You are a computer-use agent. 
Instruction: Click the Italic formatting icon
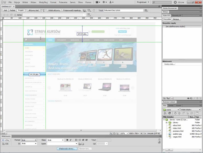point(71,140)
